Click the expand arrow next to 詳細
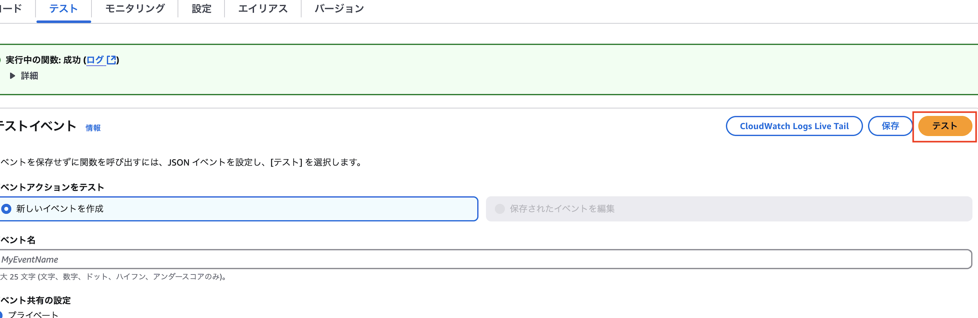Image resolution: width=978 pixels, height=318 pixels. pos(12,76)
